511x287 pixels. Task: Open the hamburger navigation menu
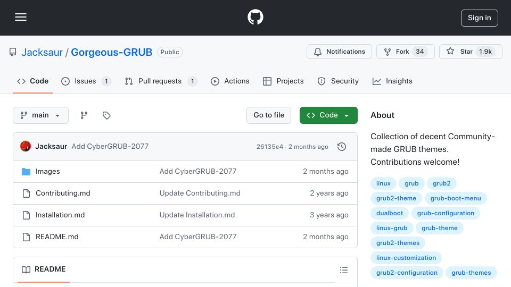(x=21, y=17)
